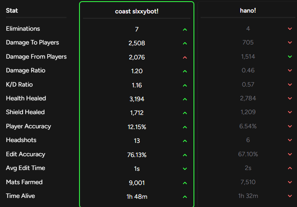Click the 1,712 shield healed value

click(137, 113)
